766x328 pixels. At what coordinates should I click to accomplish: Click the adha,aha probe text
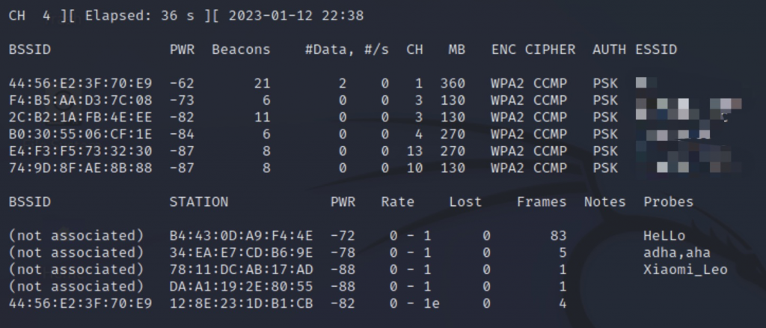click(x=677, y=253)
